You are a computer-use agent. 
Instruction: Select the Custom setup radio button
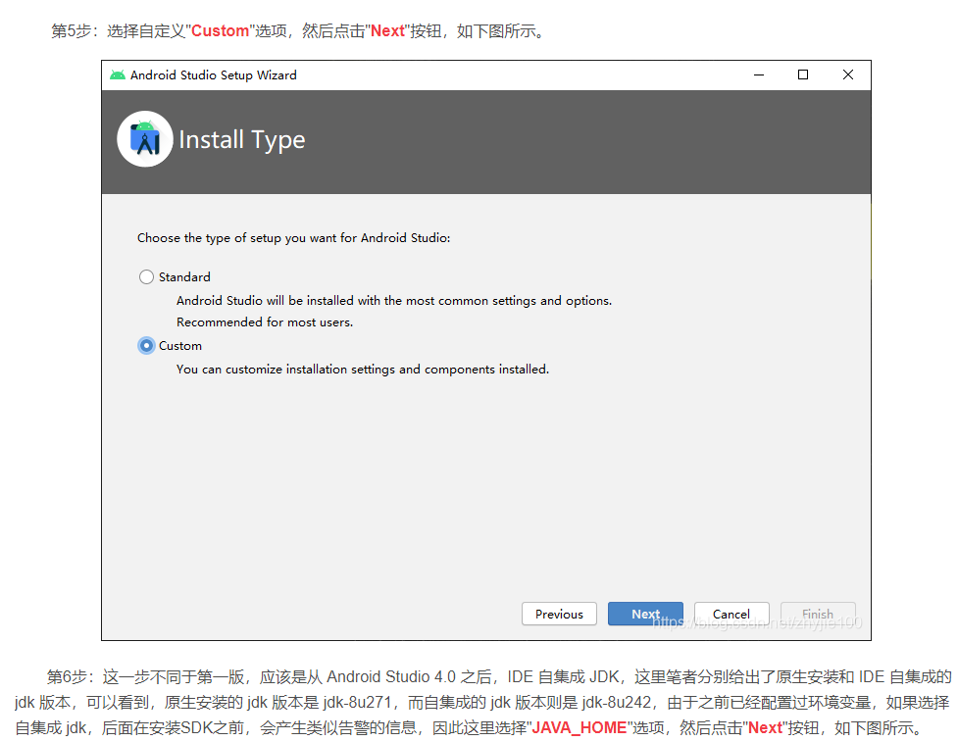(x=147, y=346)
